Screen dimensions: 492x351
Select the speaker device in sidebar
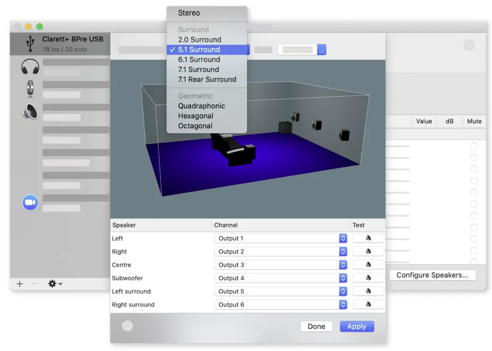(x=30, y=111)
